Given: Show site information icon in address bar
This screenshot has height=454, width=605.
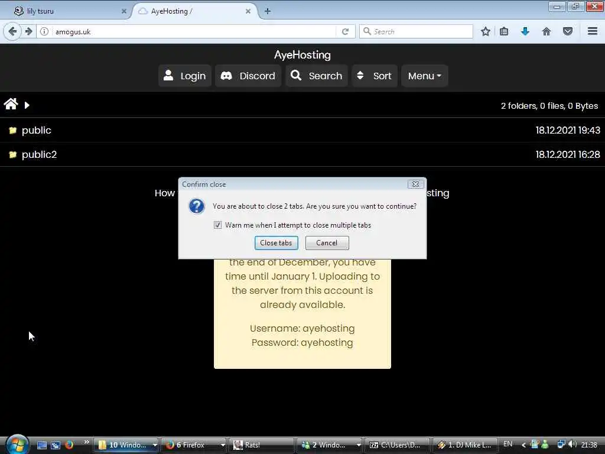Looking at the screenshot, I should click(x=44, y=32).
